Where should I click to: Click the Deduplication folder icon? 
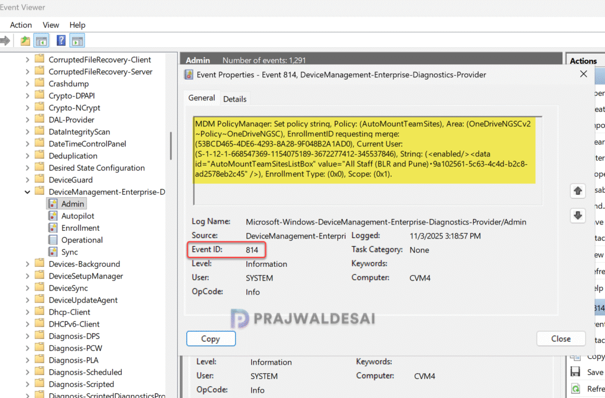point(40,155)
